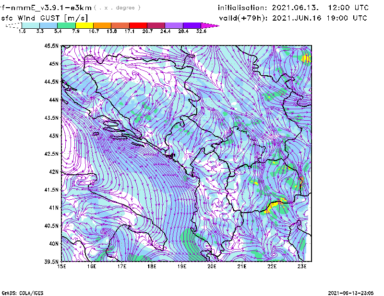Screen dimensions: 384x296
Task: Click the 44N latitude label
Action: [54, 100]
